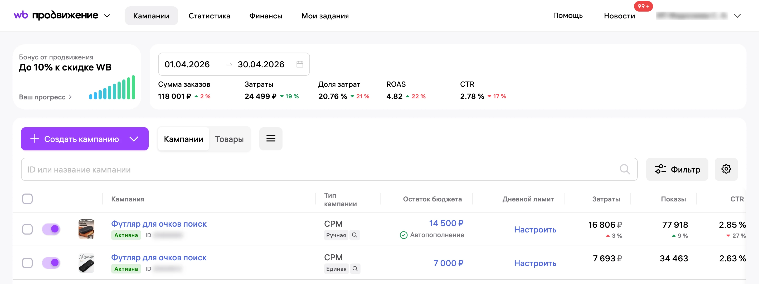Screen dimensions: 759x284
Task: Click the 99+ news notification badge
Action: (x=643, y=6)
